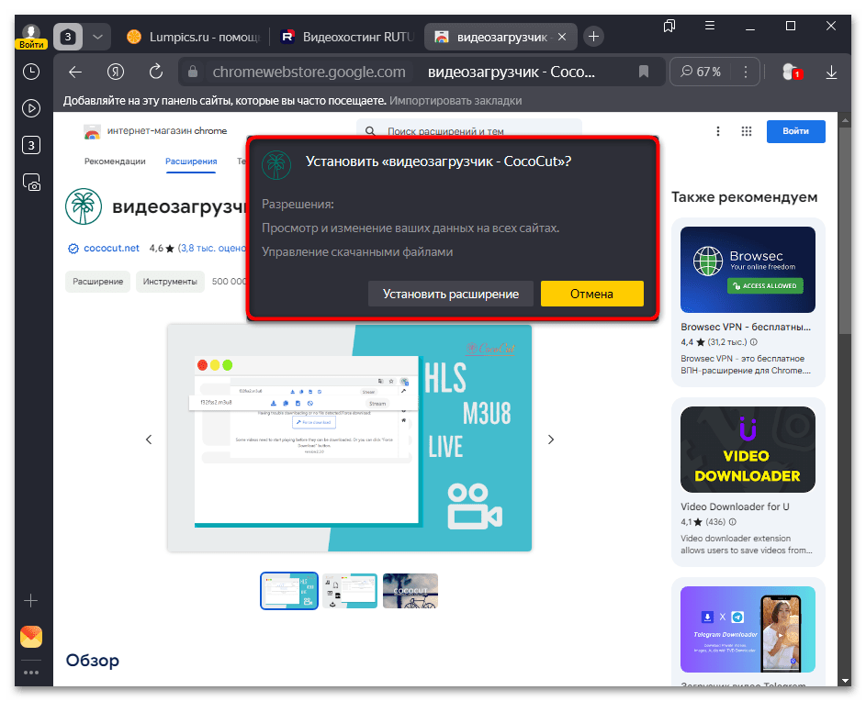Open the extension icon with red badge
Image resolution: width=866 pixels, height=701 pixels.
coord(792,72)
